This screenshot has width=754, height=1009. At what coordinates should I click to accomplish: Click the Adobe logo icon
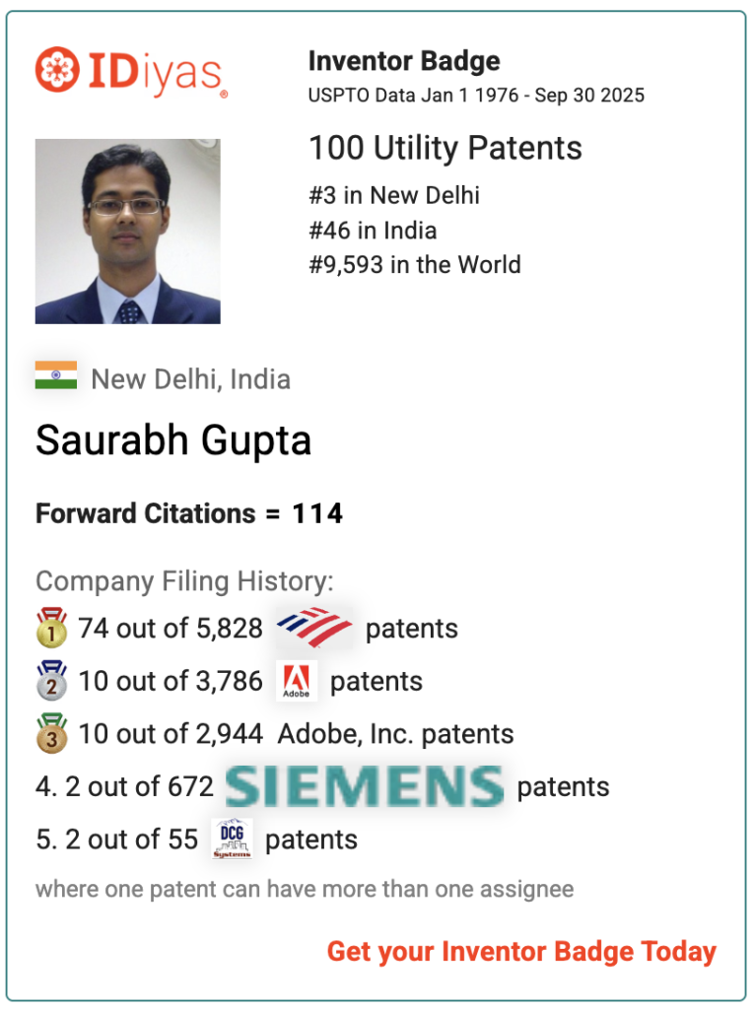tap(296, 681)
